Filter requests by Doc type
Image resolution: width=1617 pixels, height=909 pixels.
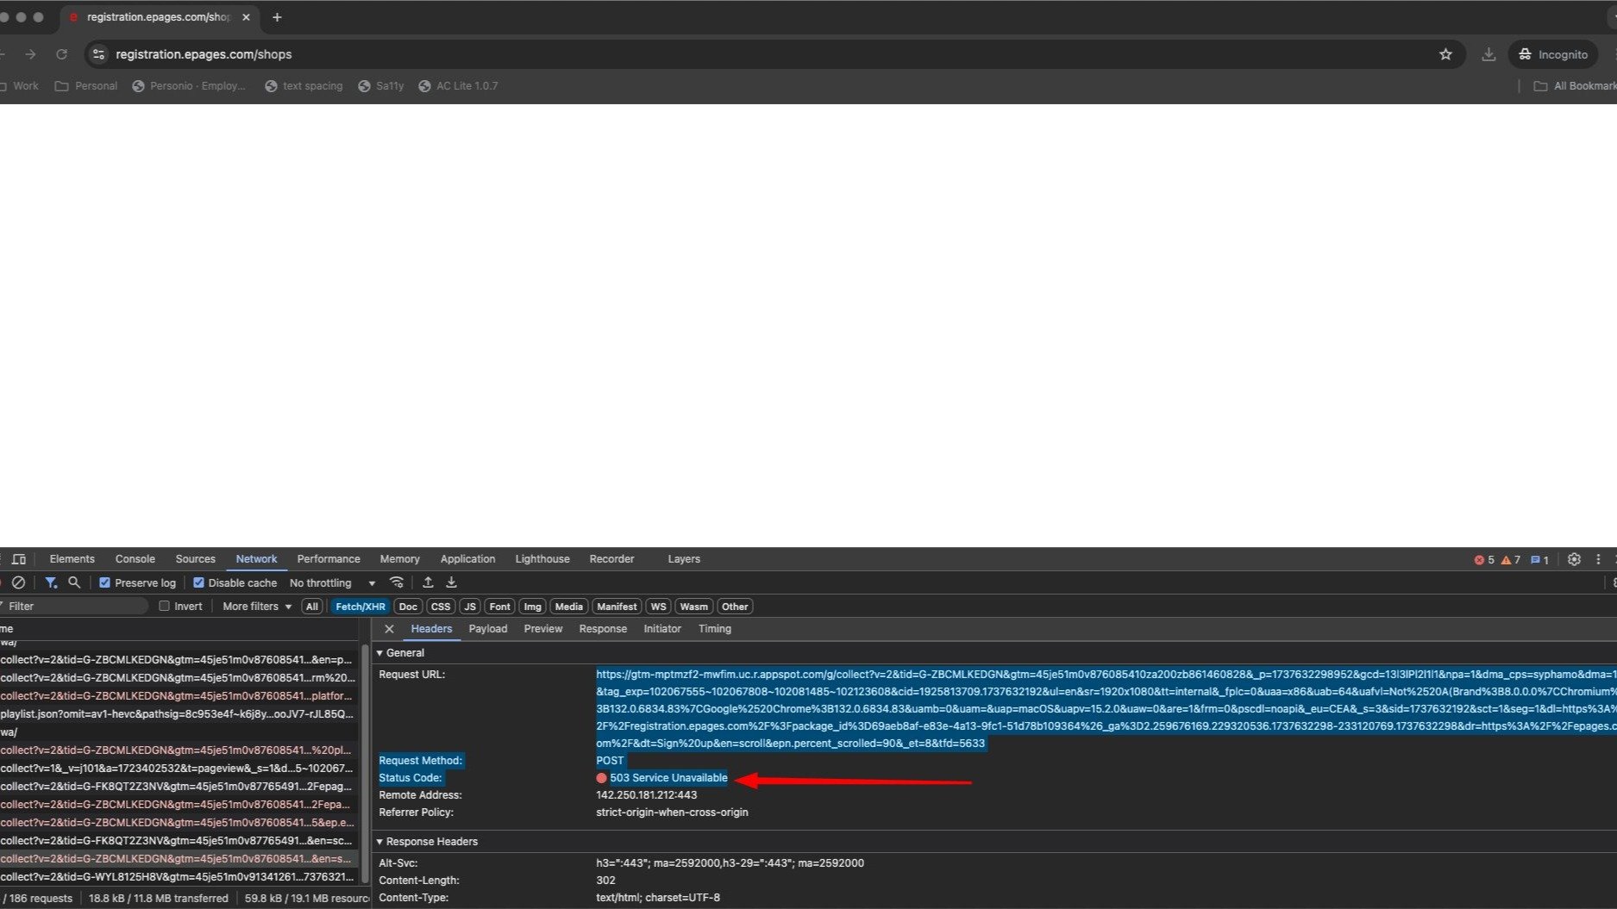(x=408, y=607)
